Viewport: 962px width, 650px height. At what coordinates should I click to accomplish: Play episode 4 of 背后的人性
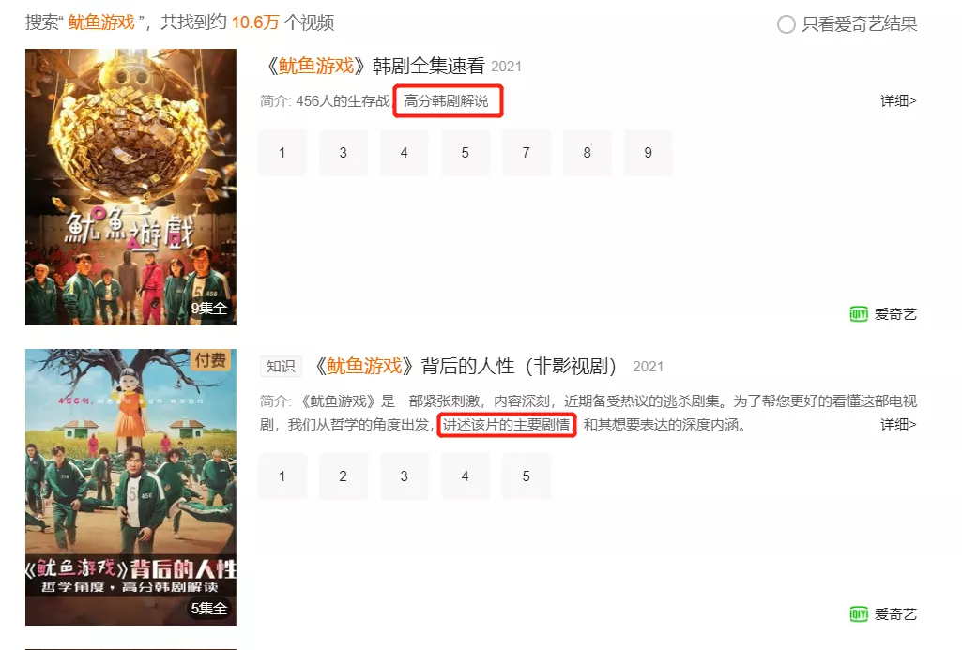466,476
